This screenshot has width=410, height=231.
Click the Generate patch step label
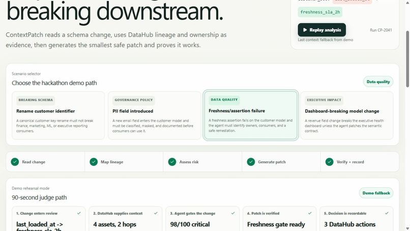pos(272,162)
